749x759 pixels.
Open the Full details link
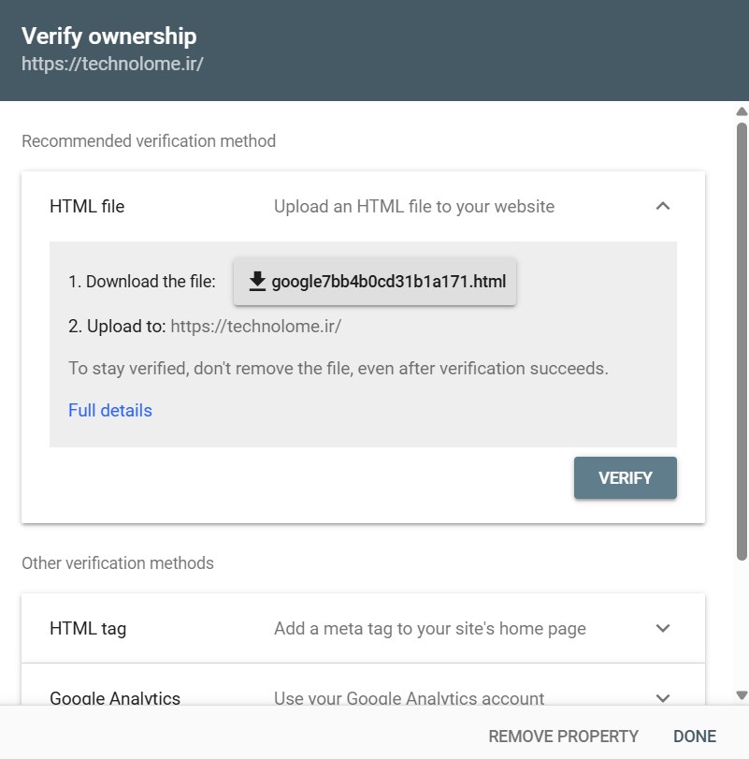pyautogui.click(x=110, y=411)
